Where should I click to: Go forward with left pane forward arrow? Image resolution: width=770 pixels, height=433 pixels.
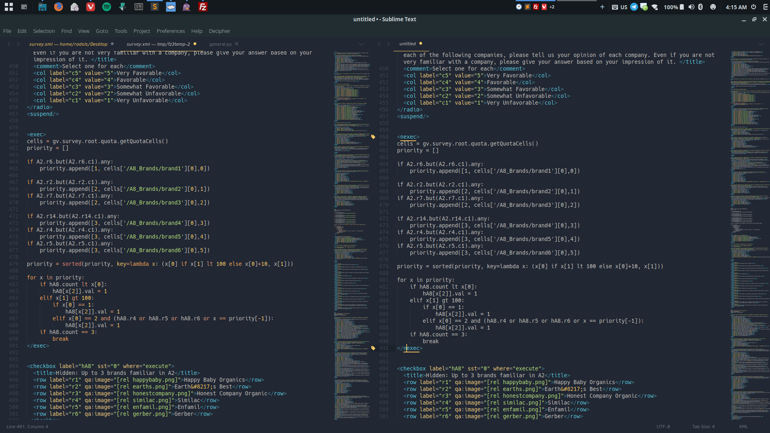[18, 44]
